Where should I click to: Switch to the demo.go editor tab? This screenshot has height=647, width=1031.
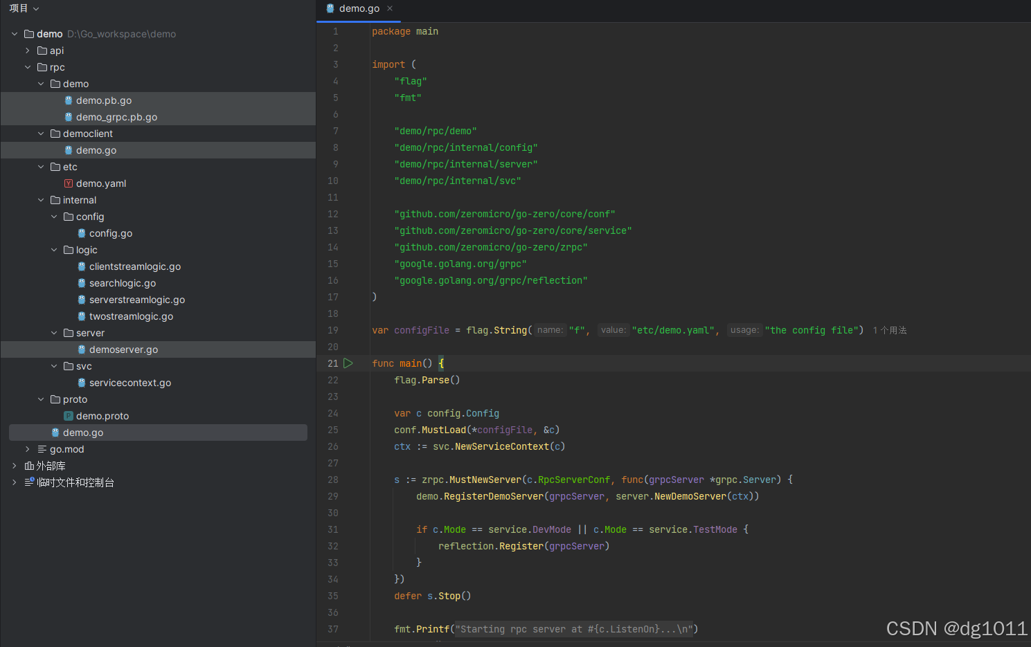pyautogui.click(x=359, y=8)
